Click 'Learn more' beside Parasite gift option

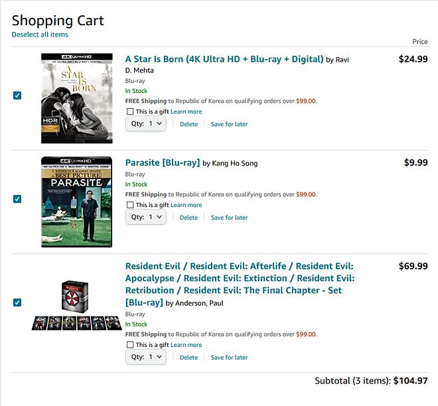point(186,205)
